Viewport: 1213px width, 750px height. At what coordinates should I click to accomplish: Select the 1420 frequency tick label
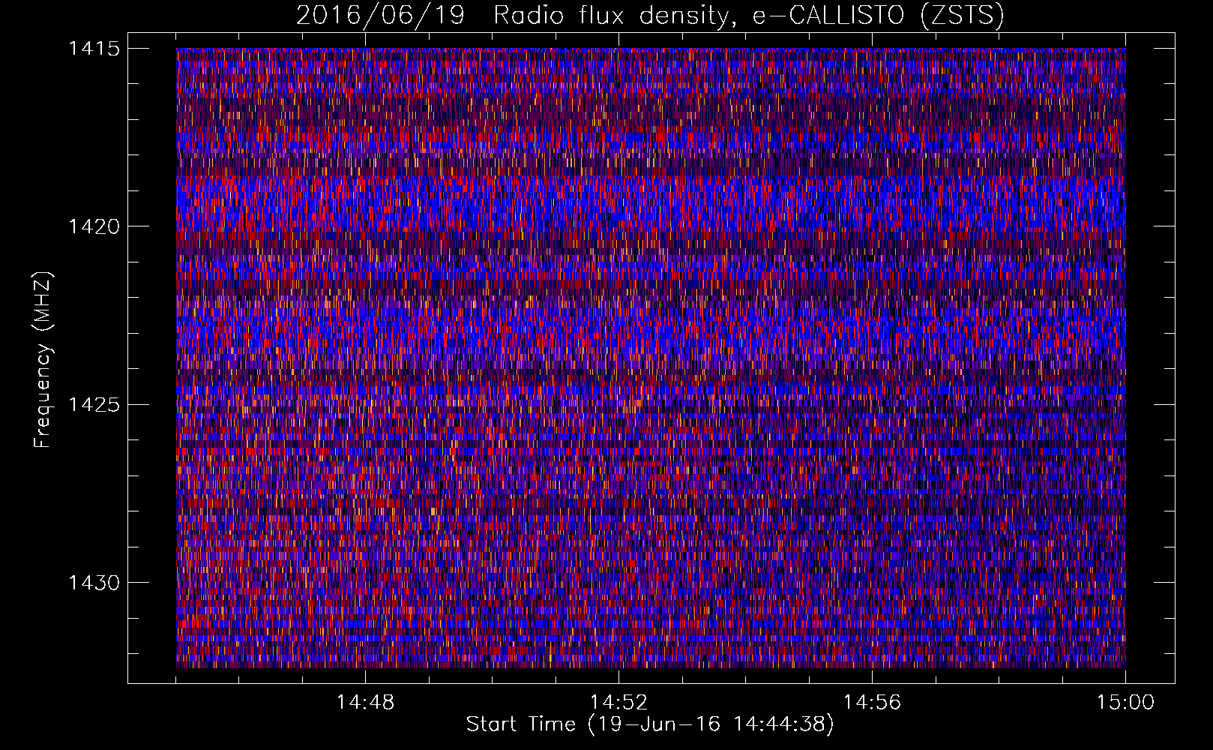tap(94, 226)
